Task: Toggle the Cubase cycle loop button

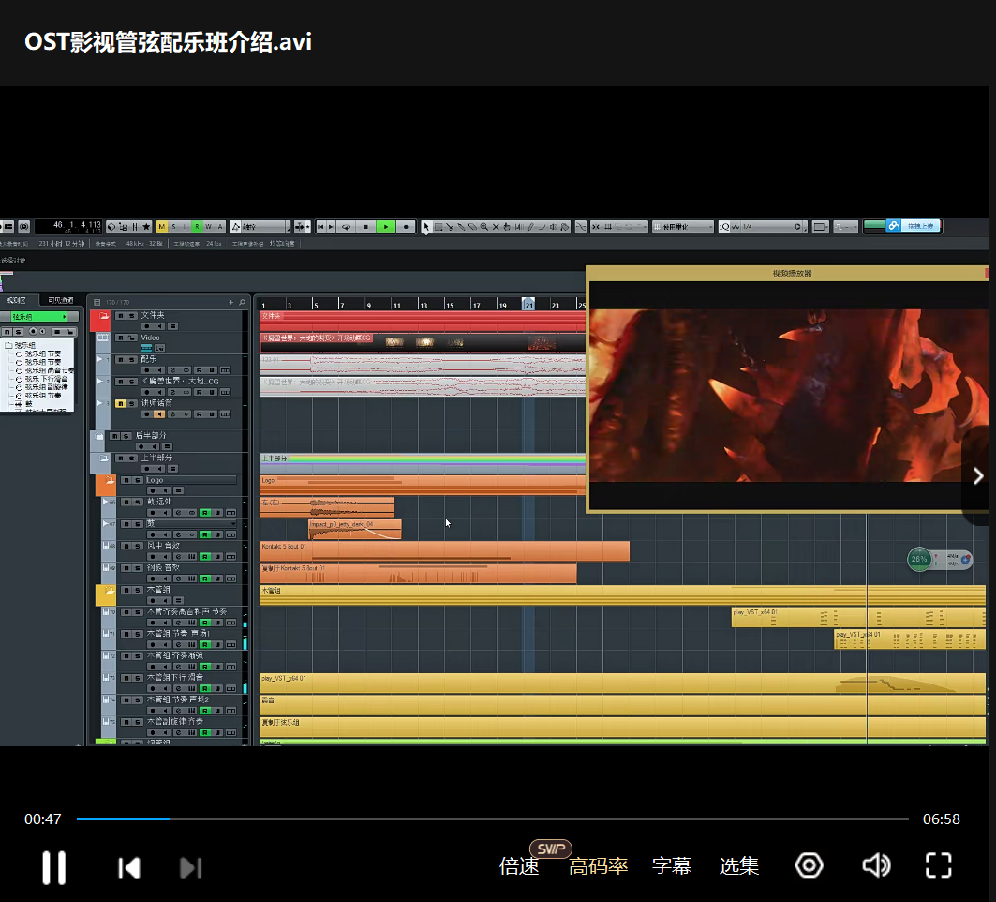Action: click(346, 226)
